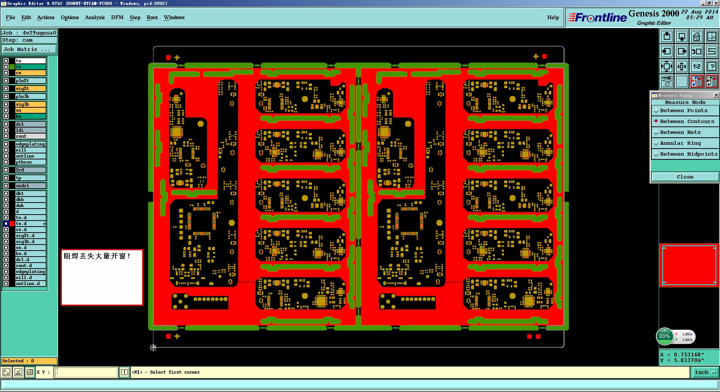Click the zoom in arrows icon
The height and width of the screenshot is (392, 720).
click(x=667, y=66)
